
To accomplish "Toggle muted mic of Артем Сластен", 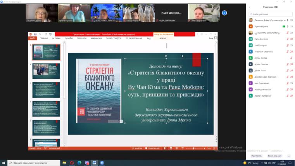I will (288, 64).
